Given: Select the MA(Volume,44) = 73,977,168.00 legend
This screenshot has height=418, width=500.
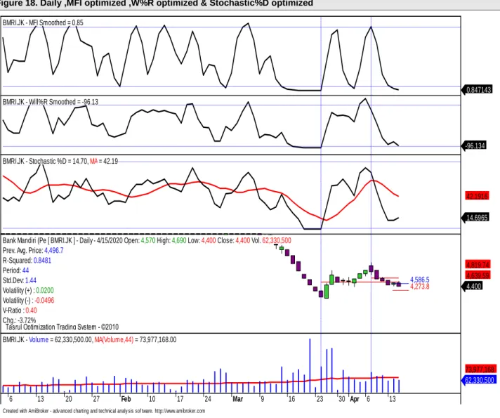Looking at the screenshot, I should (136, 339).
